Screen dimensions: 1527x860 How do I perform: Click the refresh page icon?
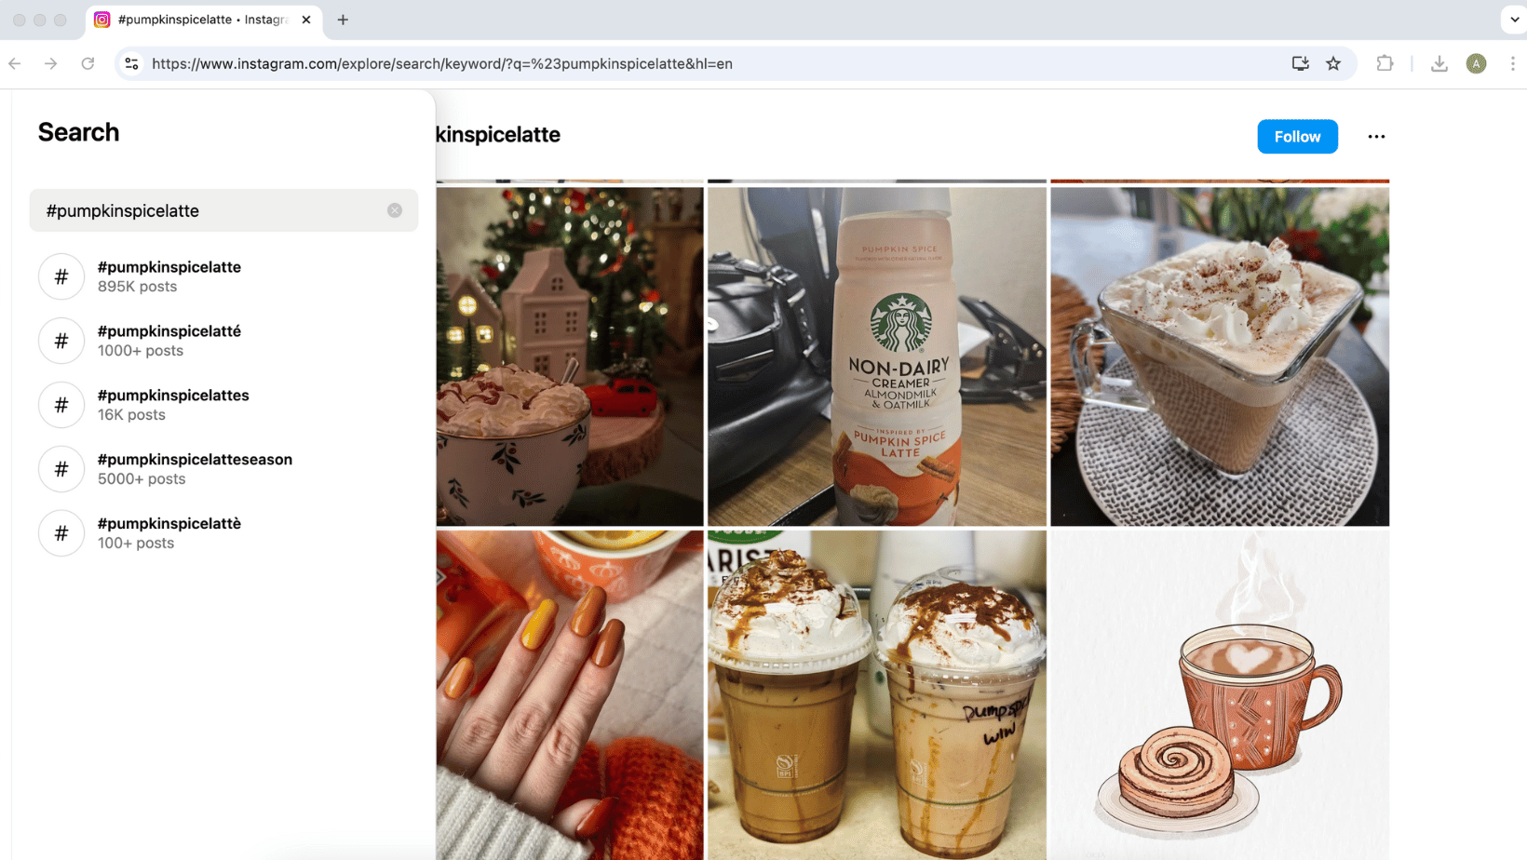88,63
